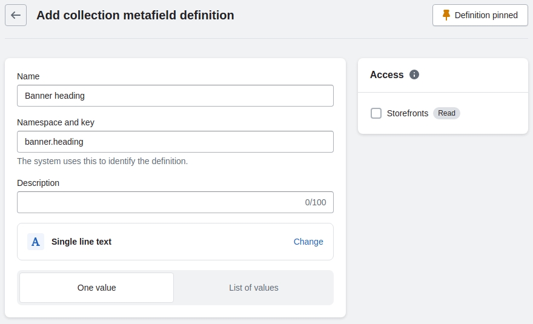Open the Change link for field type
This screenshot has width=533, height=324.
(x=308, y=242)
